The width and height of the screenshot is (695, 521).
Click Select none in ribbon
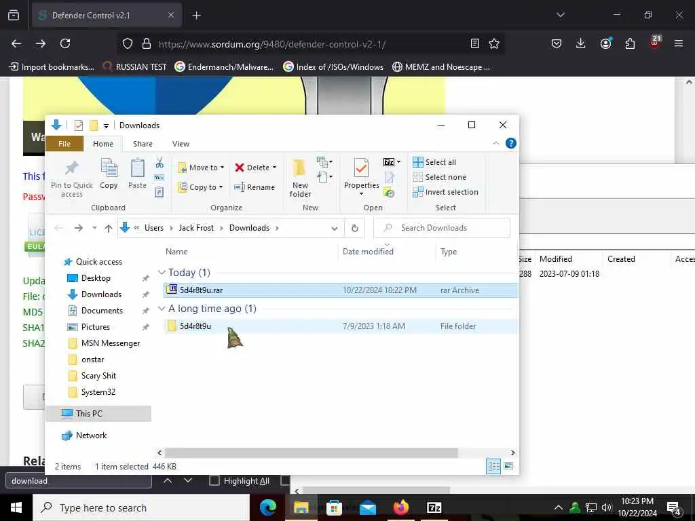(x=439, y=177)
